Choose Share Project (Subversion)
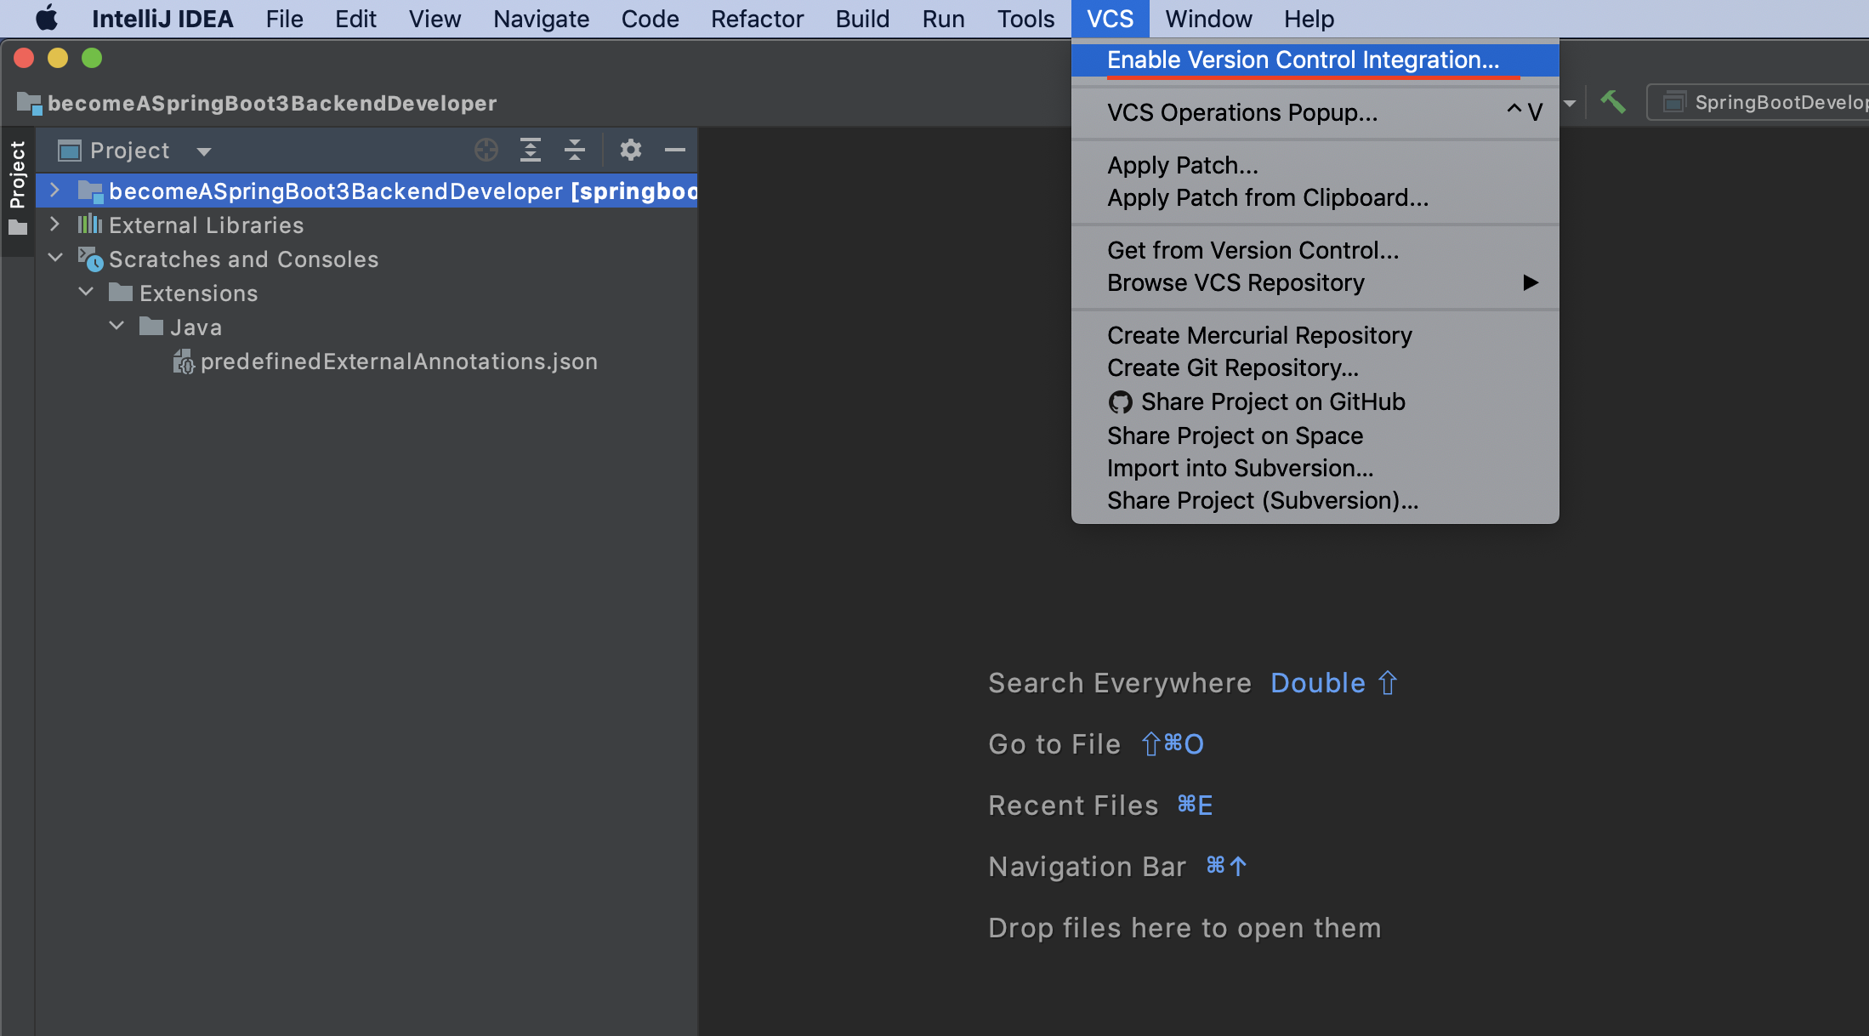The width and height of the screenshot is (1869, 1036). point(1315,500)
